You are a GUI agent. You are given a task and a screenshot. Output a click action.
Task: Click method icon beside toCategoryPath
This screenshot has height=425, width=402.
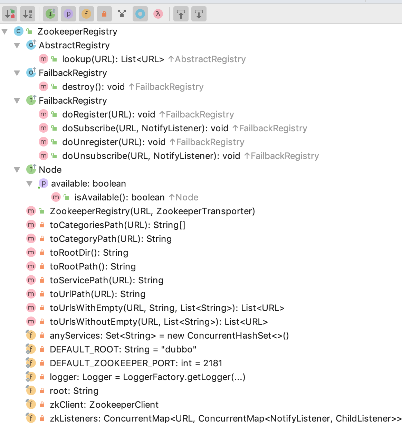tap(31, 239)
